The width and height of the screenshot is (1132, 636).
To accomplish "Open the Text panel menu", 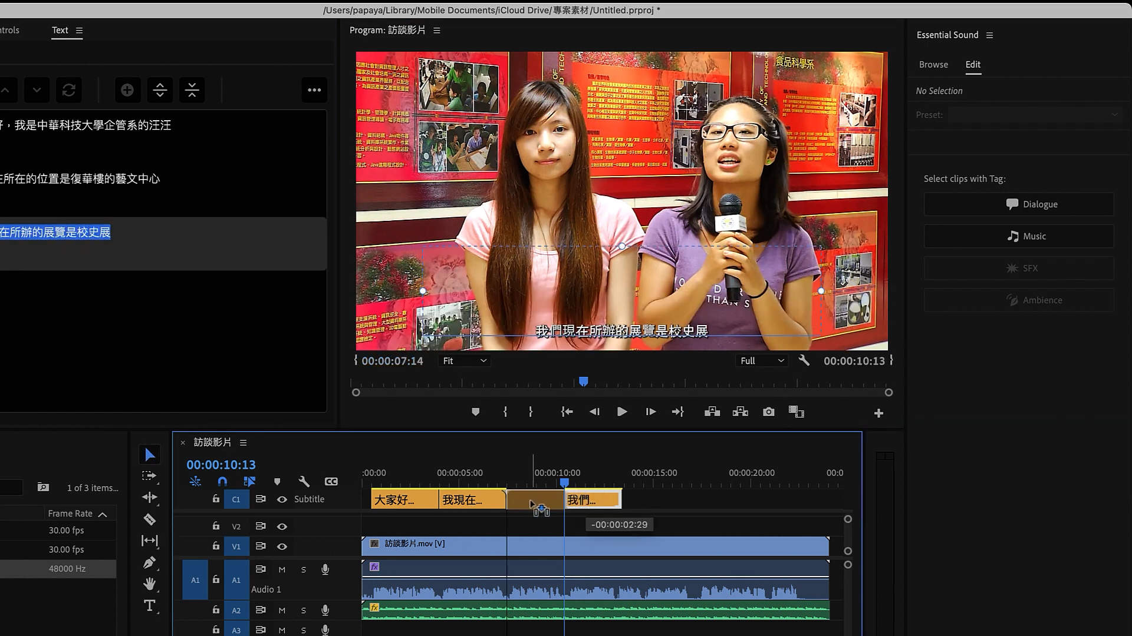I will click(79, 31).
